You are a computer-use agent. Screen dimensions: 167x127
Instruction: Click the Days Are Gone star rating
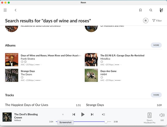(x=118, y=80)
